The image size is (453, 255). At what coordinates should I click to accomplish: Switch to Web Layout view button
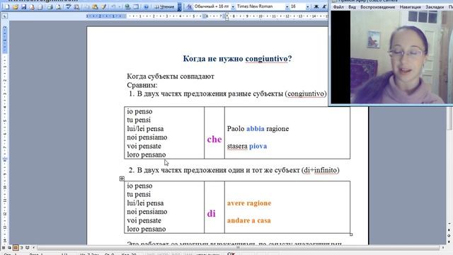point(9,248)
